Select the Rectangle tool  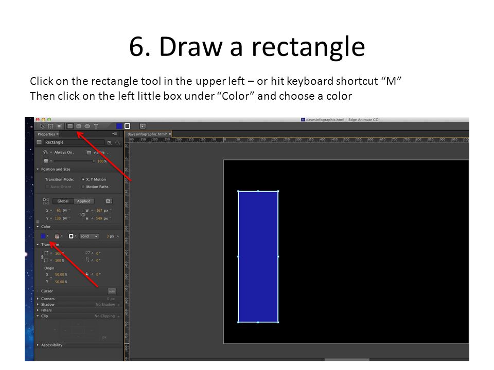coord(70,126)
